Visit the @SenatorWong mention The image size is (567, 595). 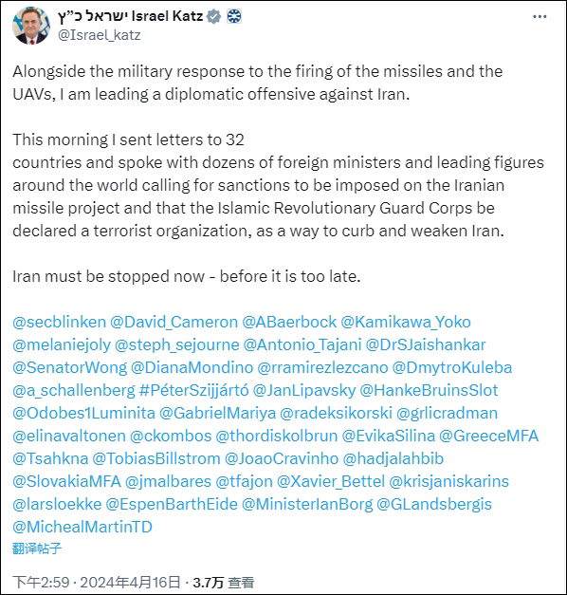click(70, 367)
